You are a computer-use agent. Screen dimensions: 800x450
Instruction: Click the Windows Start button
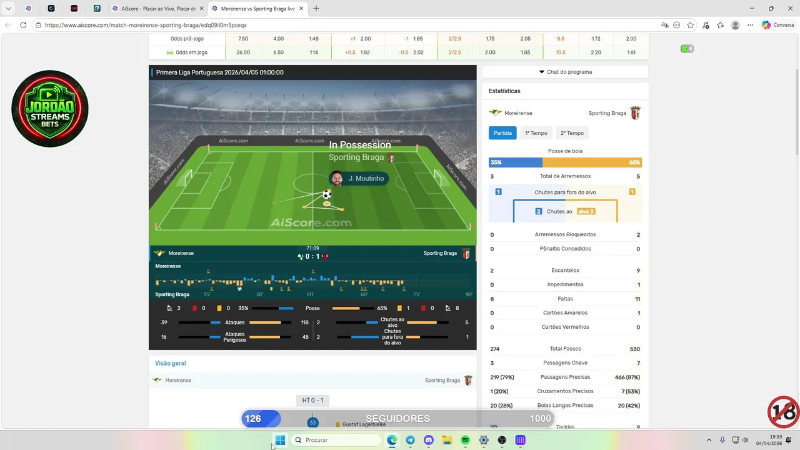click(x=280, y=440)
